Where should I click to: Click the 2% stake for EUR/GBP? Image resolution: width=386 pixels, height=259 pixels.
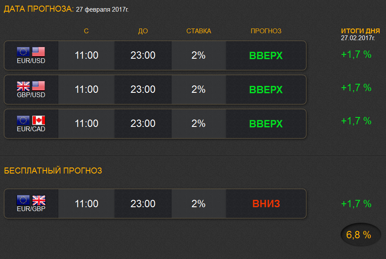(198, 204)
